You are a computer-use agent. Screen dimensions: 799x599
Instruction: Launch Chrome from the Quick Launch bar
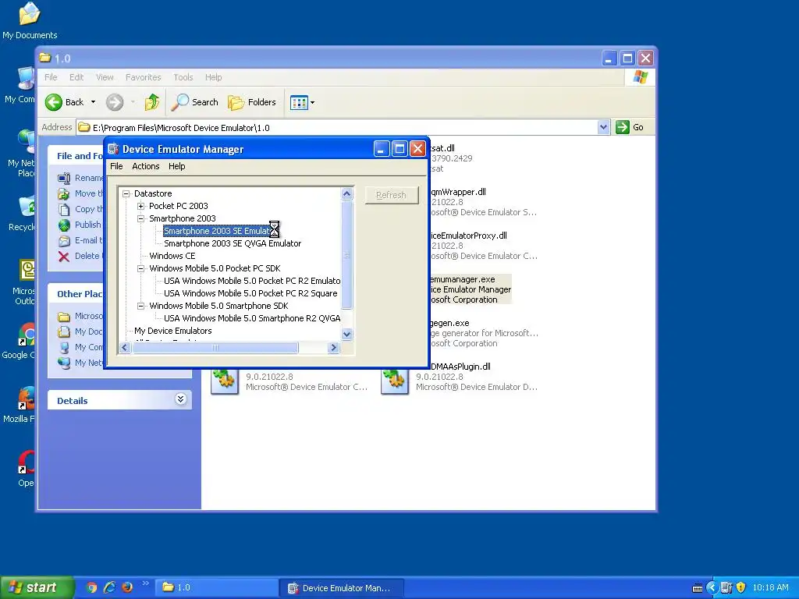click(x=91, y=587)
